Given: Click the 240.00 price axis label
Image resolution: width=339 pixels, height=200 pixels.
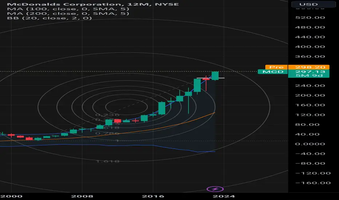Looking at the screenshot, I should pos(310,85).
